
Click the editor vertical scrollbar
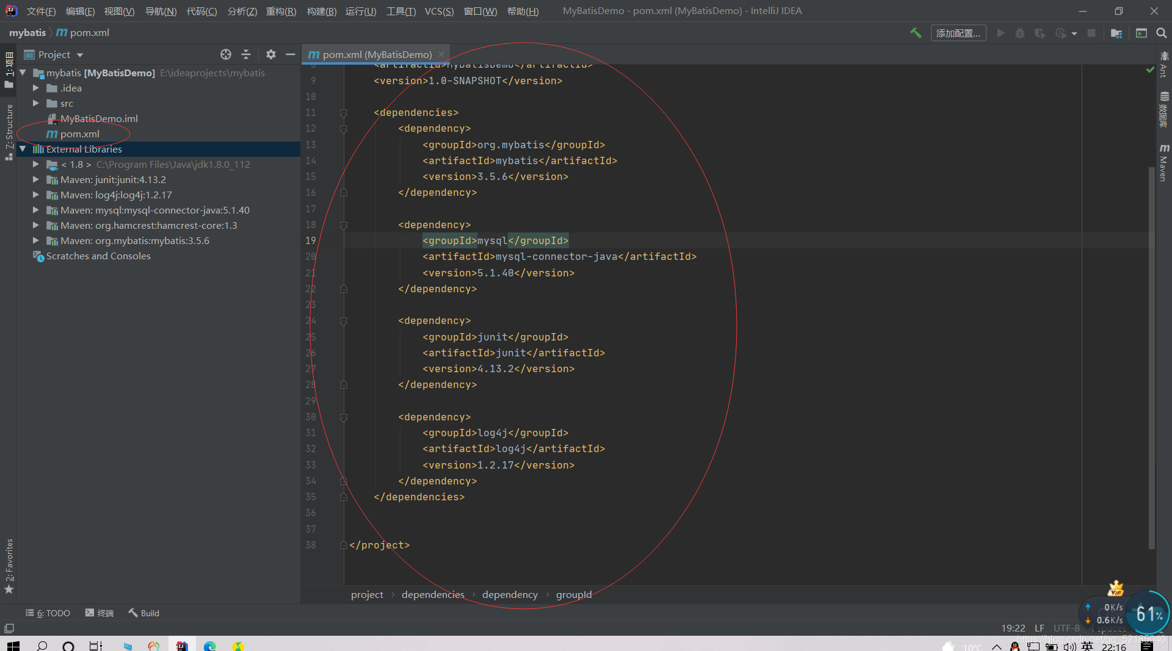click(x=1151, y=357)
